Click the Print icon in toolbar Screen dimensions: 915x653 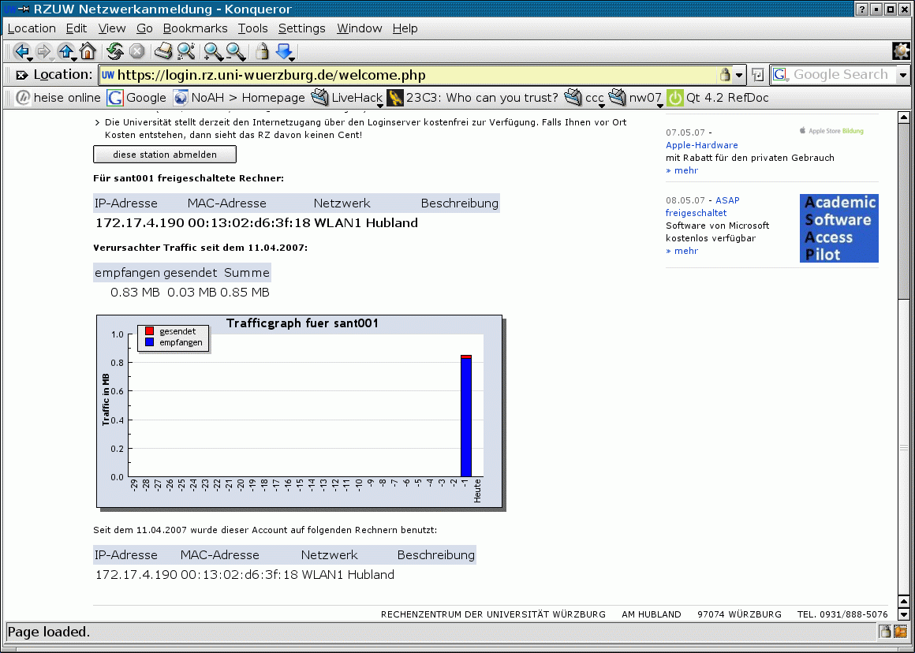point(163,51)
